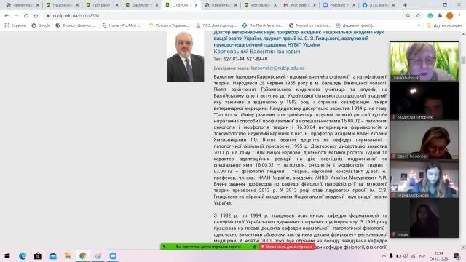The image size is (466, 262).
Task: Click the green screen sharing status bar
Action: pos(210,247)
